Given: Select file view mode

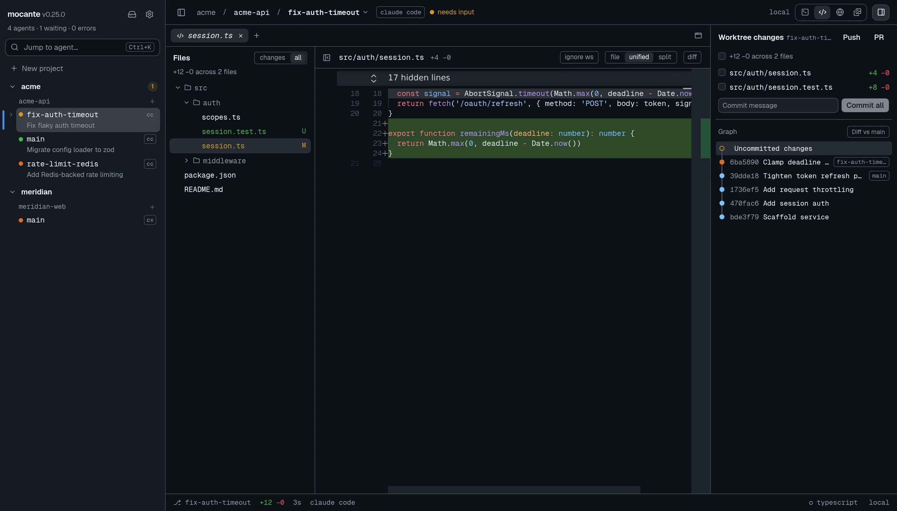Looking at the screenshot, I should point(615,57).
